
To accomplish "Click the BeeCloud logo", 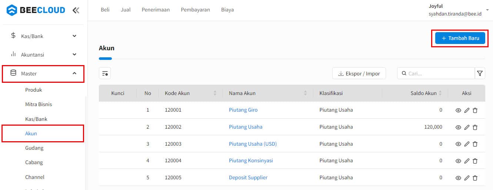I will (36, 10).
